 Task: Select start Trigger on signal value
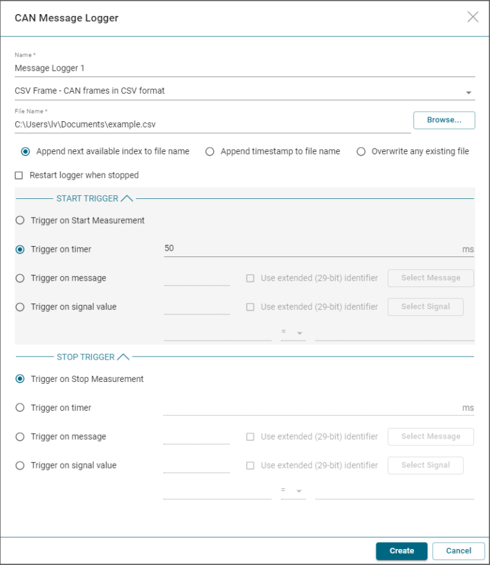pos(20,307)
